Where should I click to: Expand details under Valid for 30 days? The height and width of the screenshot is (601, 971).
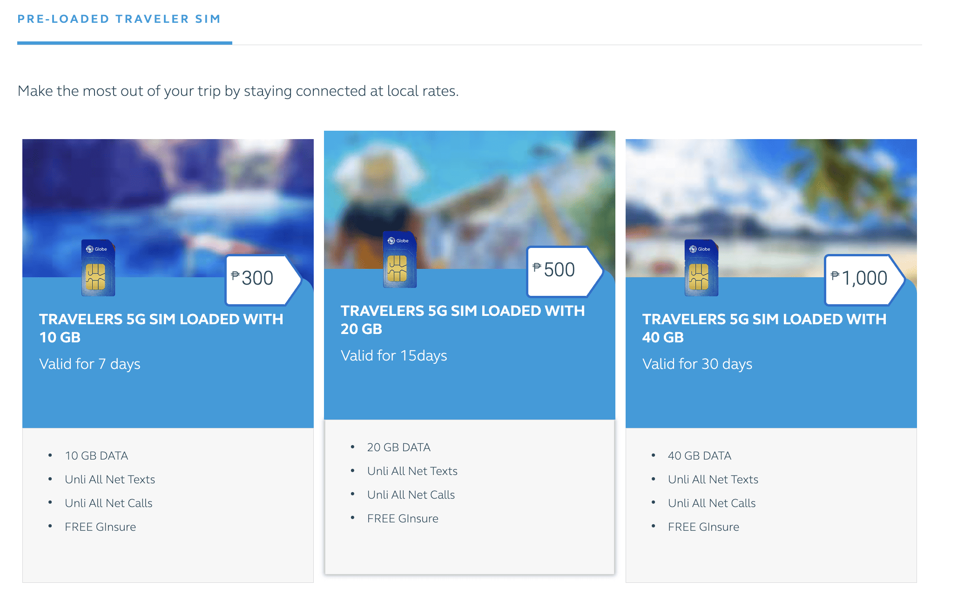(697, 364)
